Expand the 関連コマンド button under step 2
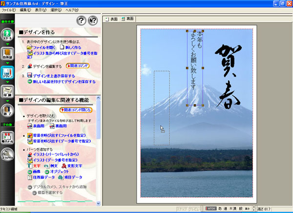293x213 pixels. [x=78, y=66]
